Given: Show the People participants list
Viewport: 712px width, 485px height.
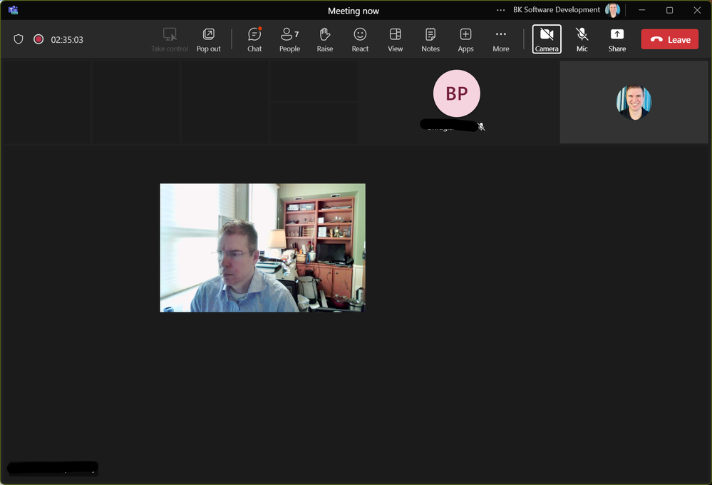Looking at the screenshot, I should pos(289,39).
